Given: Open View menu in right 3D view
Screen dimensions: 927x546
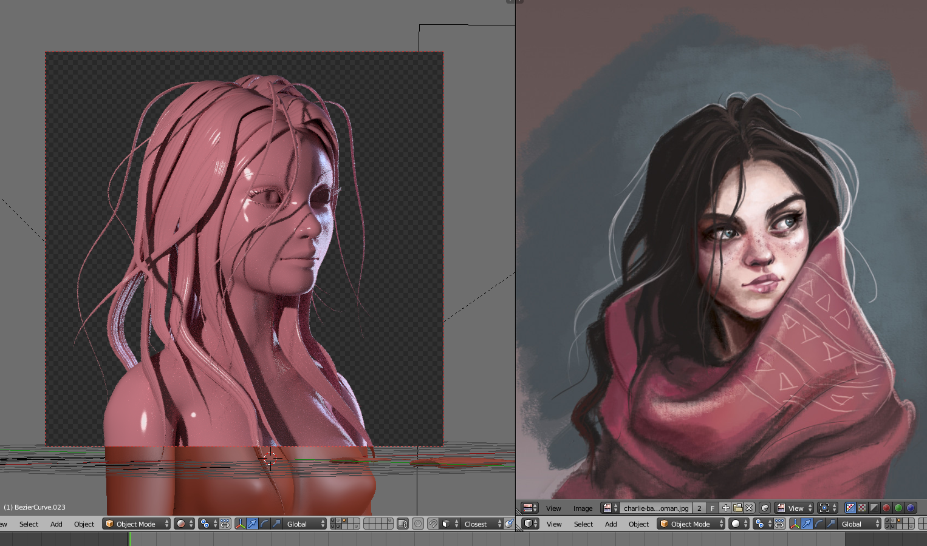Looking at the screenshot, I should click(x=554, y=524).
